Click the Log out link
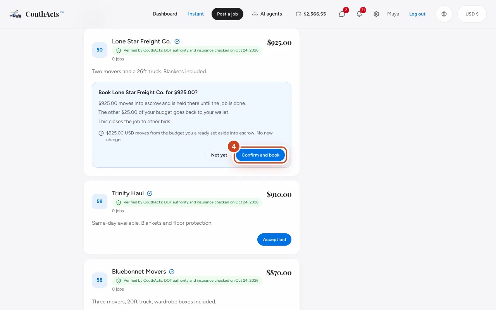The width and height of the screenshot is (496, 310). click(417, 14)
